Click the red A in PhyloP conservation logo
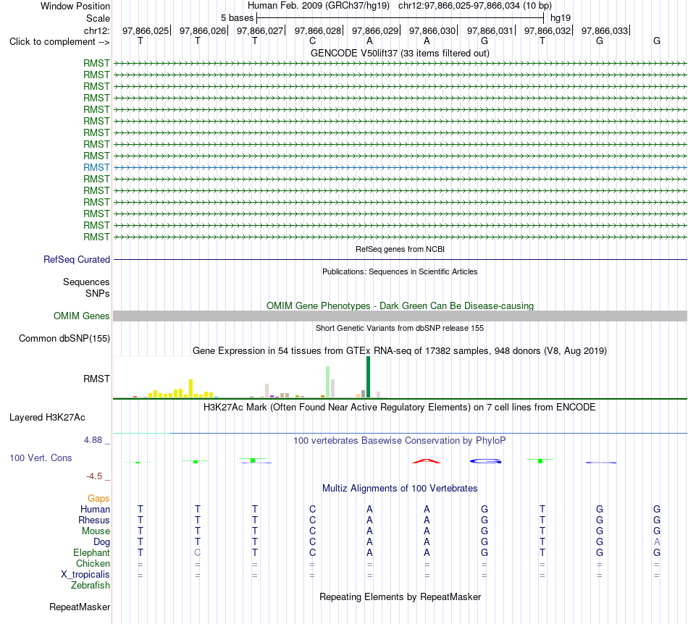The width and height of the screenshot is (688, 624). 427,461
